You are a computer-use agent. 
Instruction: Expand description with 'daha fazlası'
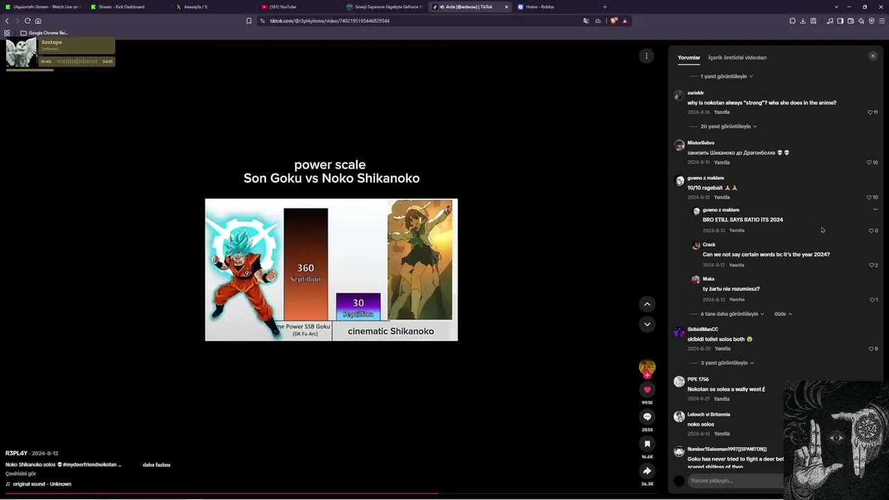coord(156,465)
